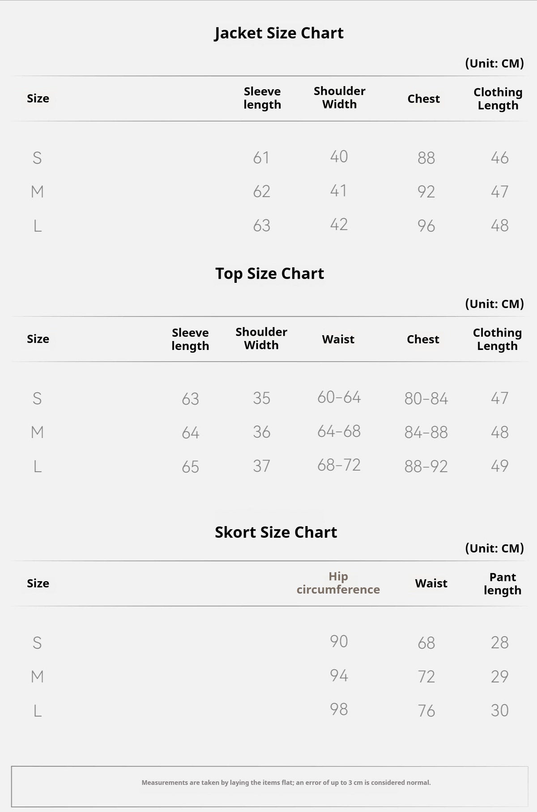Screen dimensions: 537x812
Task: Click the Jacket Size Chart heading
Action: 279,33
